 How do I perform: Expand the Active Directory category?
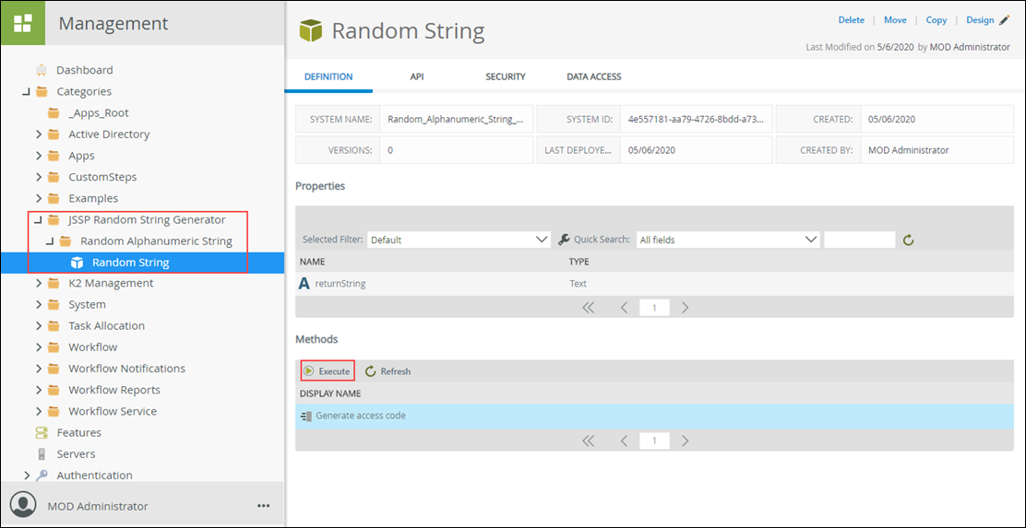tap(39, 135)
